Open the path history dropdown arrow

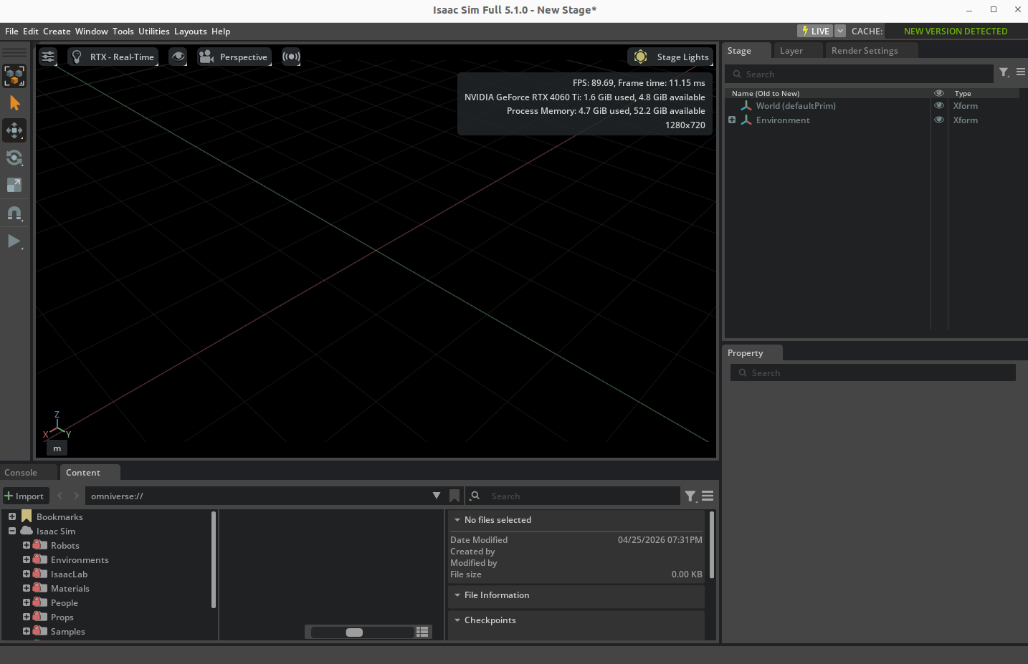coord(437,496)
